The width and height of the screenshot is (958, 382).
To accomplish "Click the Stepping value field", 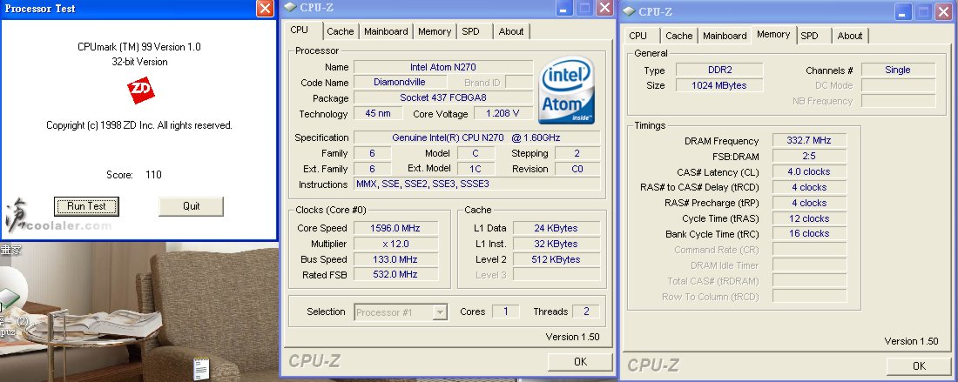I will click(x=577, y=153).
